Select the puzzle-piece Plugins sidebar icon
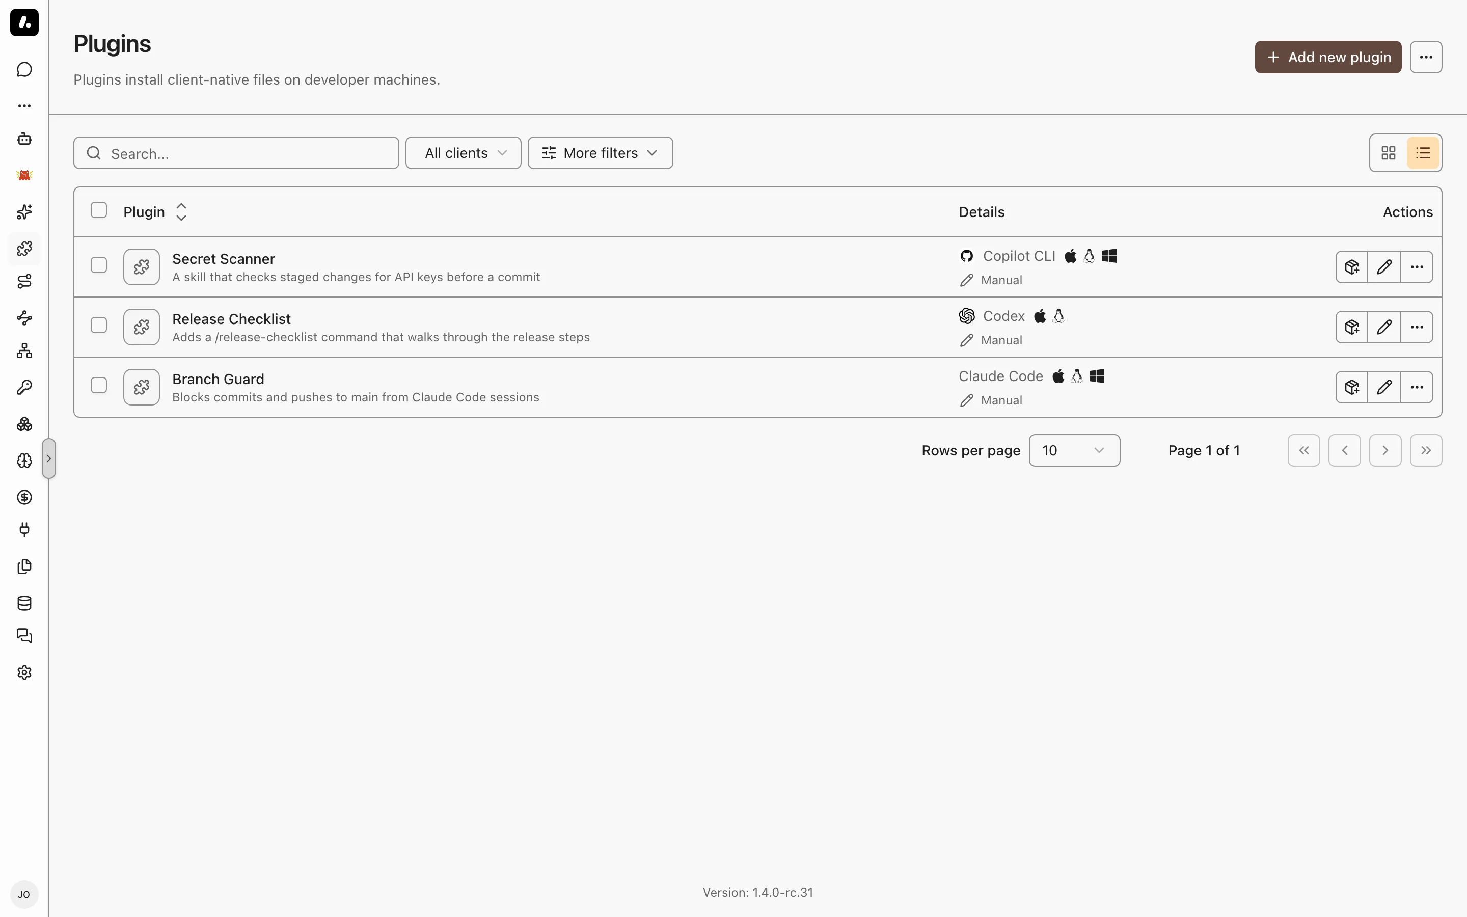The height and width of the screenshot is (917, 1467). pos(24,248)
